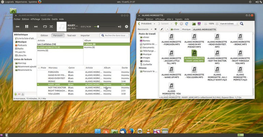
Task: Open Rhythmbox gear settings menu
Action: click(127, 26)
